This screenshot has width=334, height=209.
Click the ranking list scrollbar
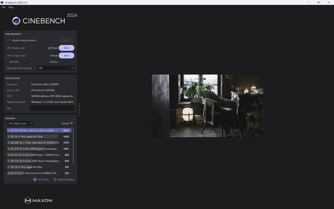[x=73, y=146]
